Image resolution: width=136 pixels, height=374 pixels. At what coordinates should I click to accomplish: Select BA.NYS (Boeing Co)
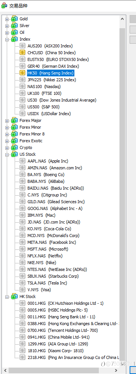click(46, 175)
